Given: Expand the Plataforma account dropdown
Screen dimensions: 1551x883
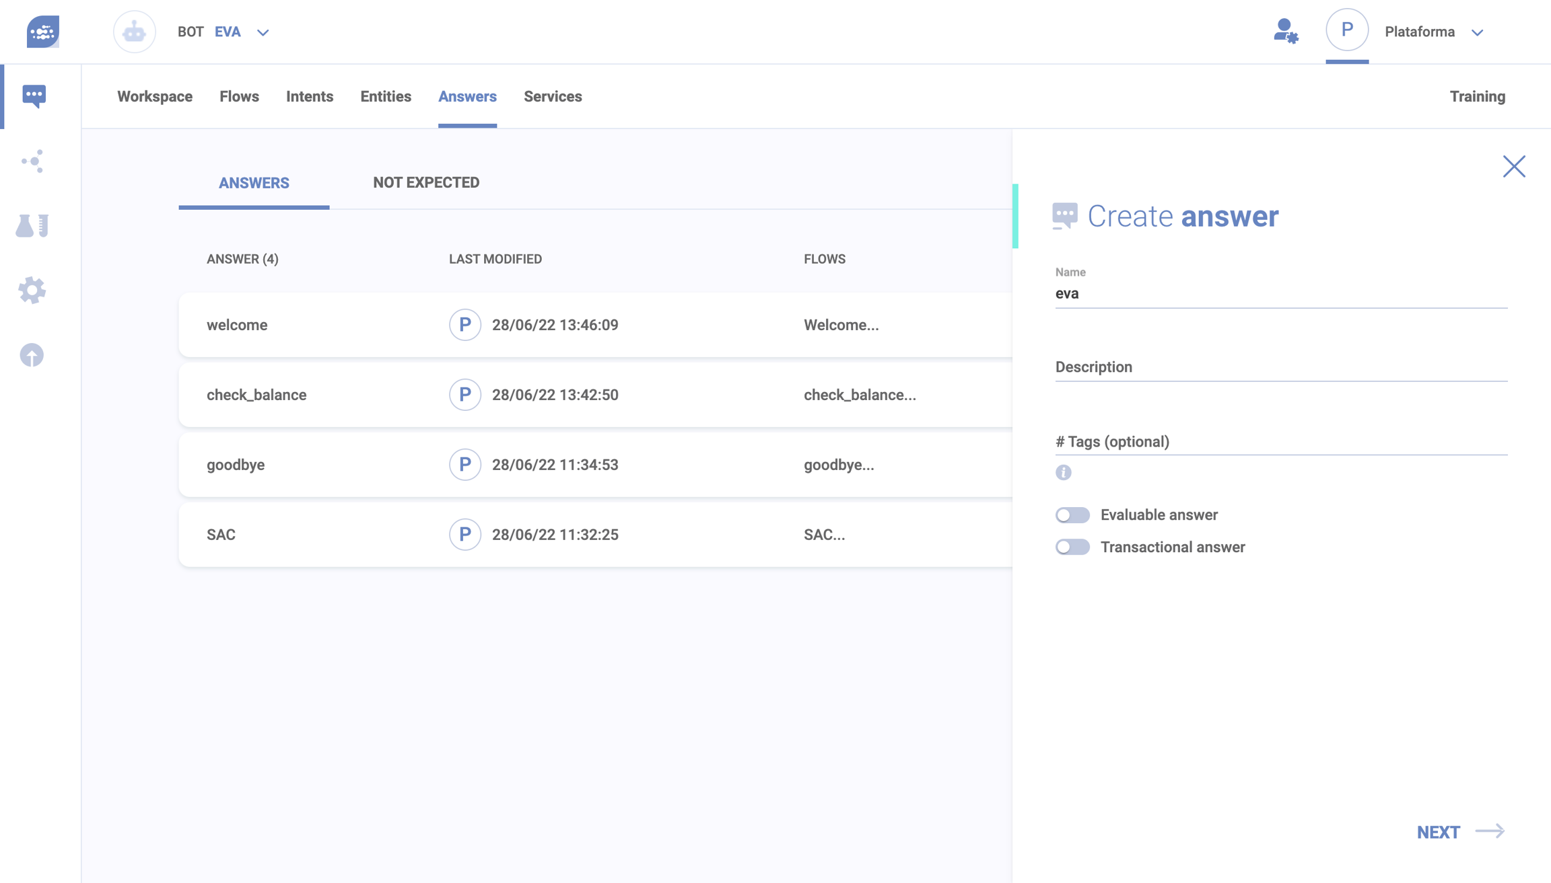Looking at the screenshot, I should click(x=1478, y=32).
